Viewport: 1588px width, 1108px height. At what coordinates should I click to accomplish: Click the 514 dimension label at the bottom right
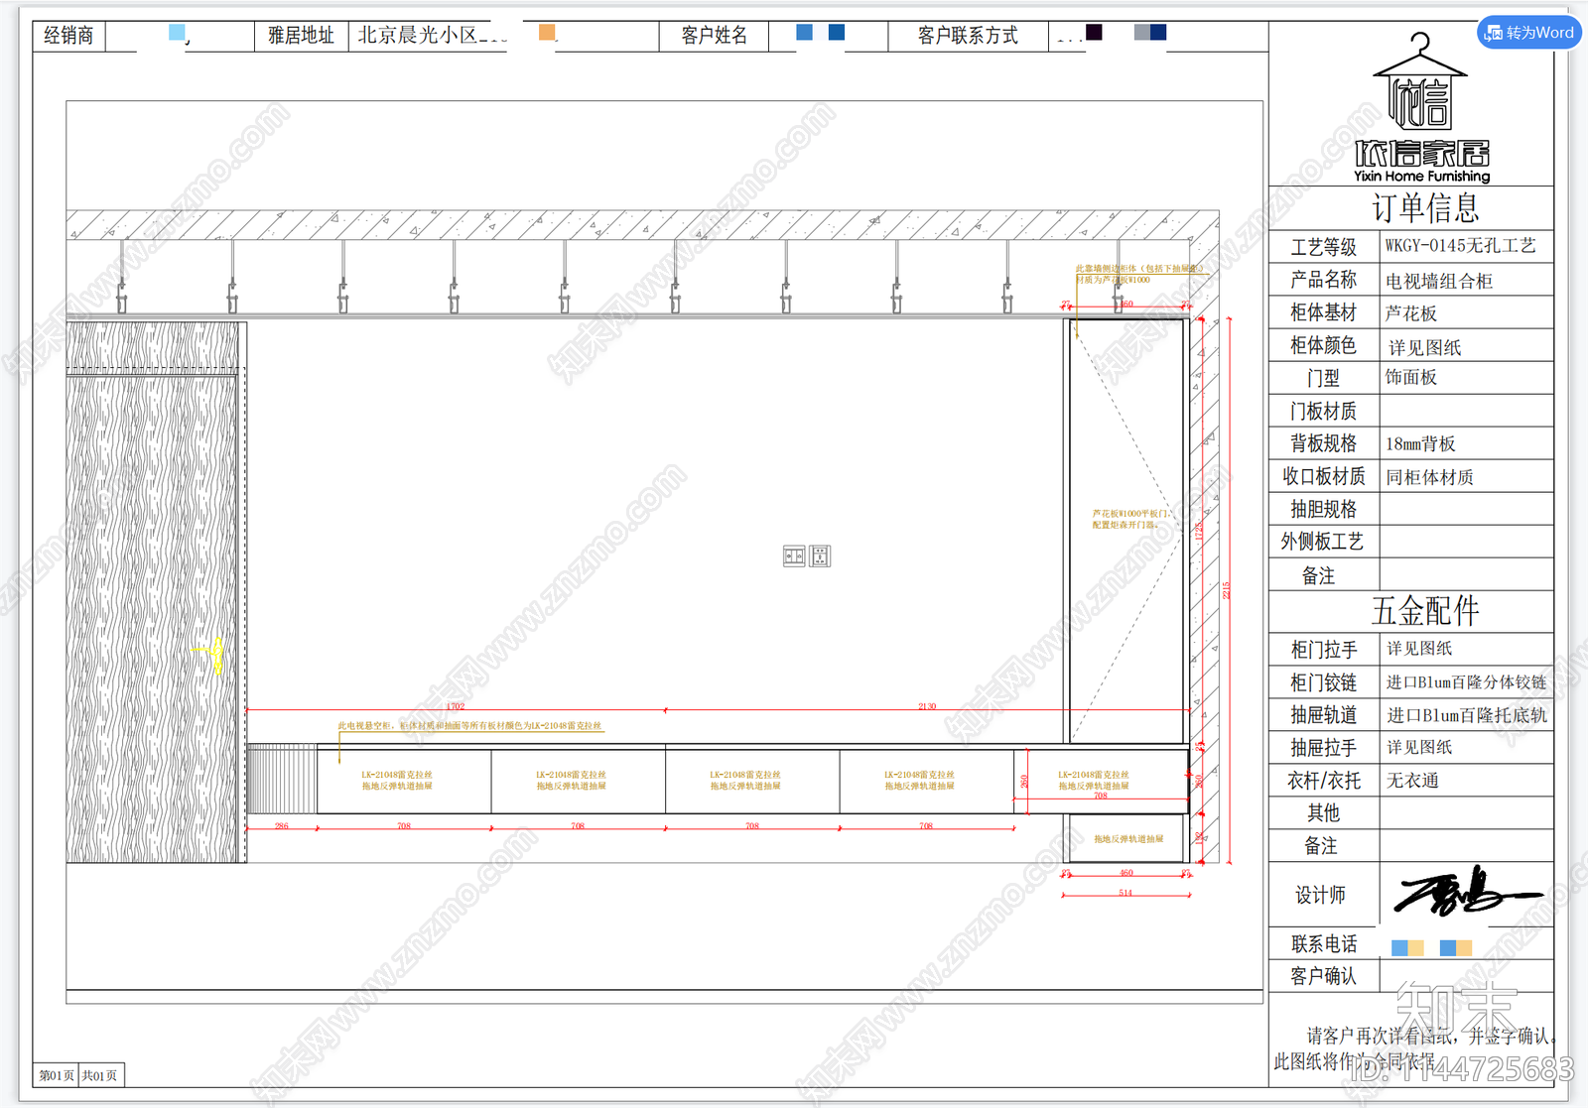1125,893
